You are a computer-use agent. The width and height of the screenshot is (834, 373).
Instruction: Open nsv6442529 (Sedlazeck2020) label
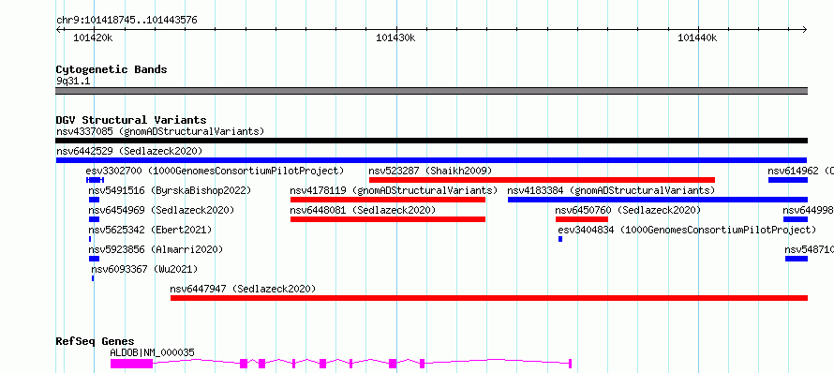tap(129, 151)
